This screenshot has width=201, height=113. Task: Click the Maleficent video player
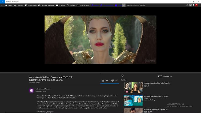coord(100,40)
